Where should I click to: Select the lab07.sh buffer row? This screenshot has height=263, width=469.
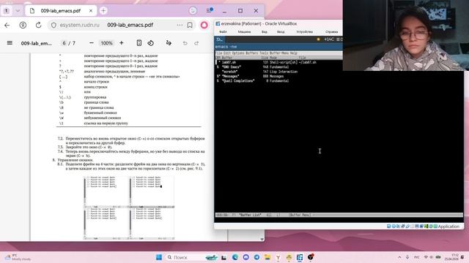(266, 62)
